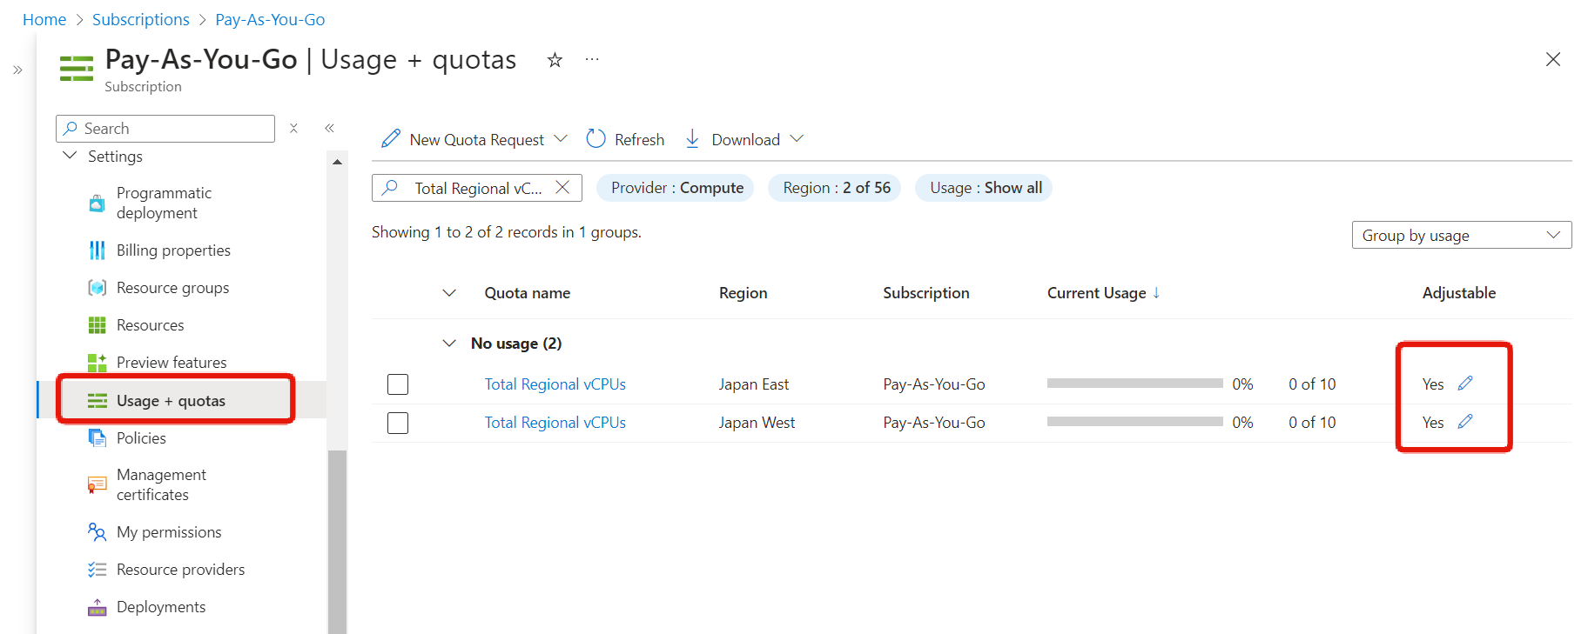The image size is (1588, 634).
Task: Click the Policies icon
Action: [x=98, y=437]
